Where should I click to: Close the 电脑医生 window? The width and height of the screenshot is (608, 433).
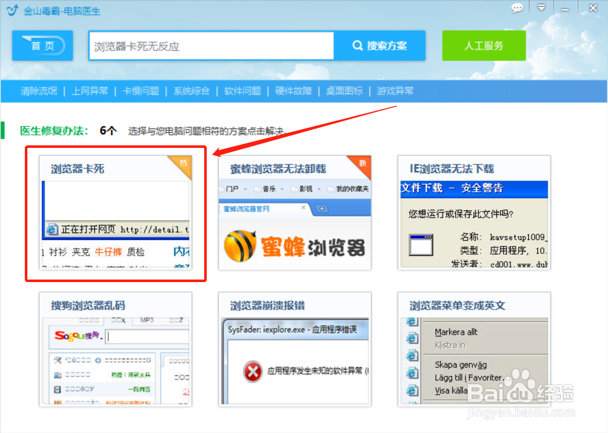[x=593, y=8]
